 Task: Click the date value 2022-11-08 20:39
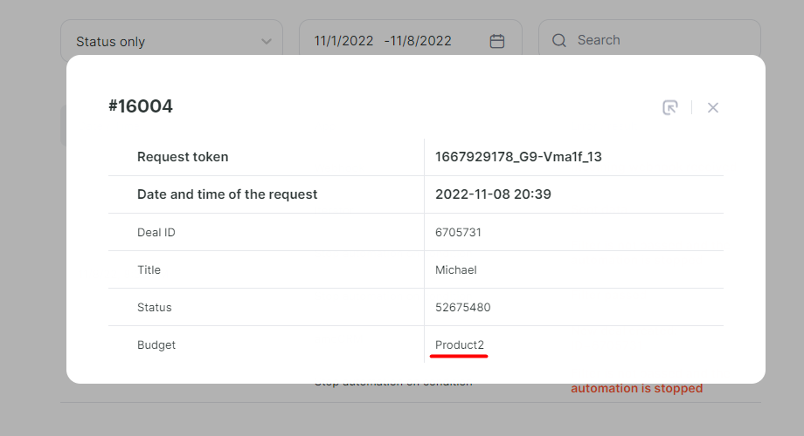pos(493,194)
